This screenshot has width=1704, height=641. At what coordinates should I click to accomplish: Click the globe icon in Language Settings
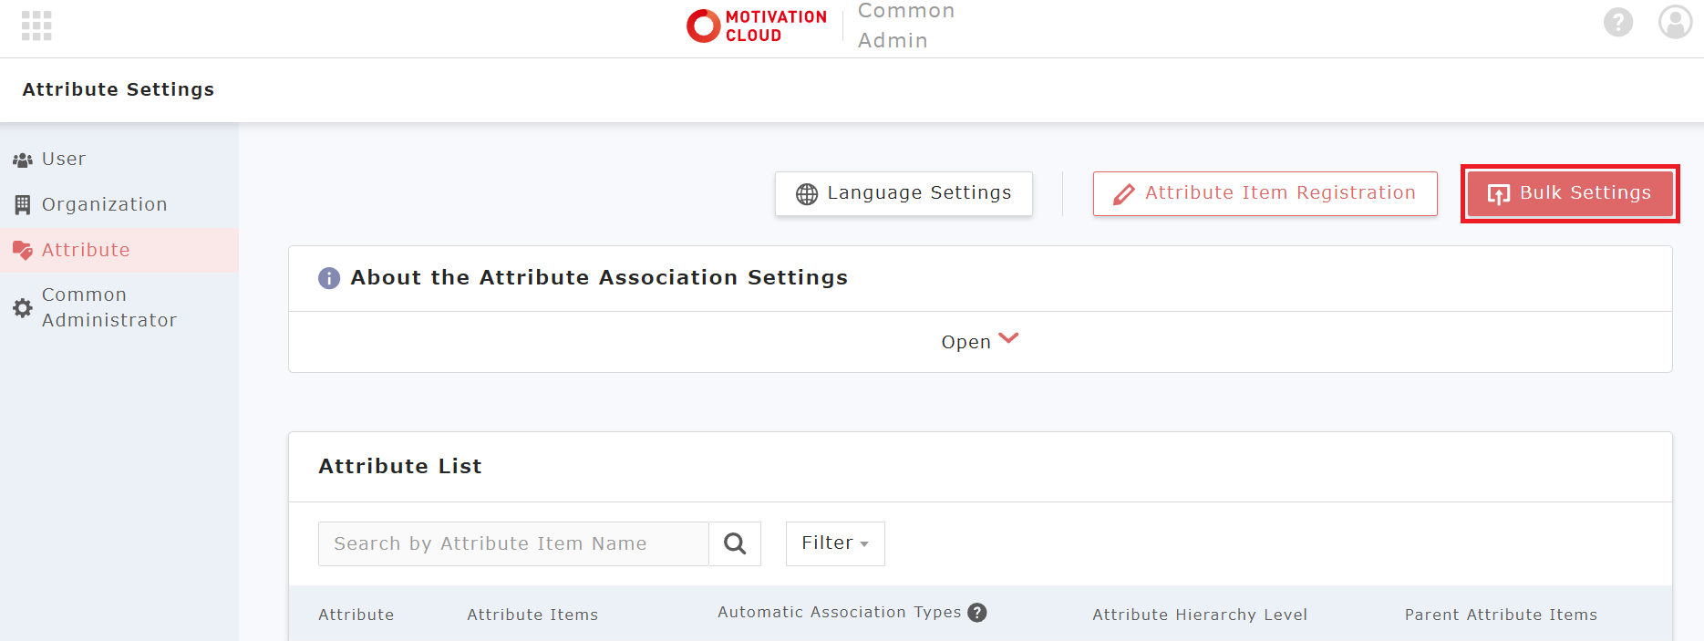(807, 194)
